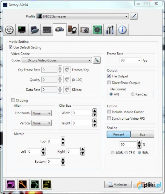Open the Audio speaker and headphones tab

pos(72,30)
